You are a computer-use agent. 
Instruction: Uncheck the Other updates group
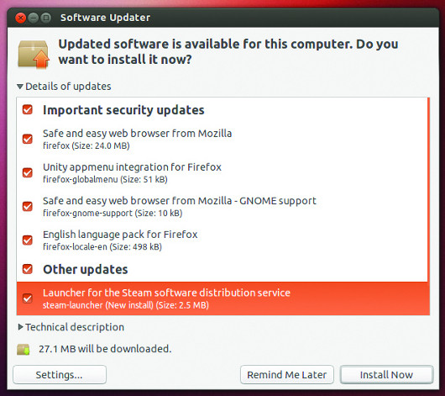[x=28, y=269]
